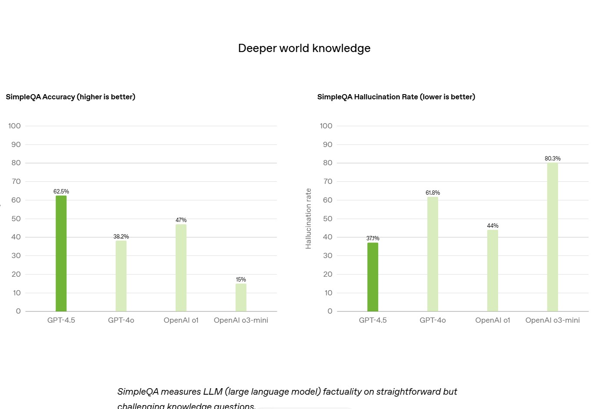The height and width of the screenshot is (409, 602).
Task: Click the Hallucination rate vertical axis label
Action: pyautogui.click(x=309, y=219)
